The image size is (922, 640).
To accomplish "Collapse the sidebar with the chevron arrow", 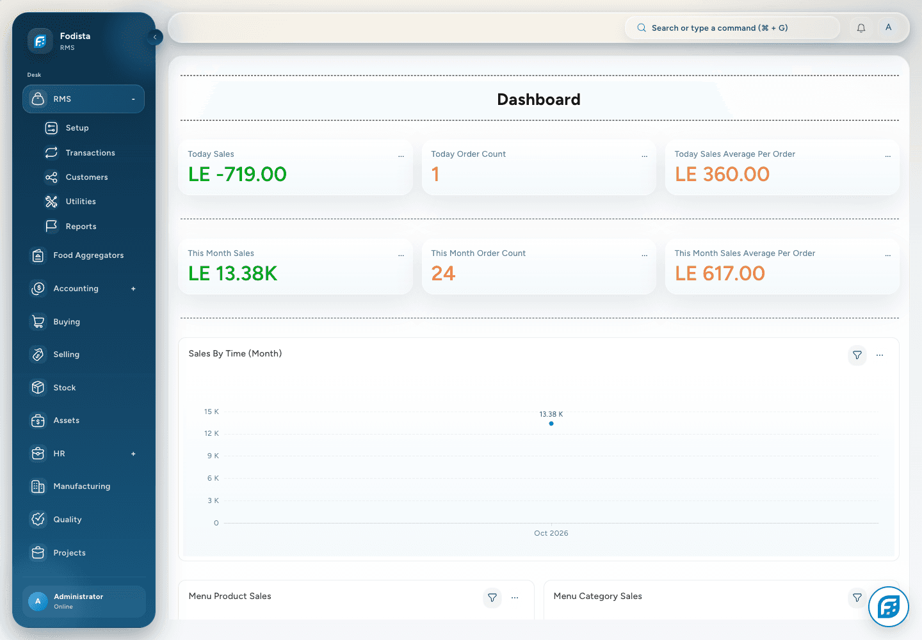I will point(155,37).
